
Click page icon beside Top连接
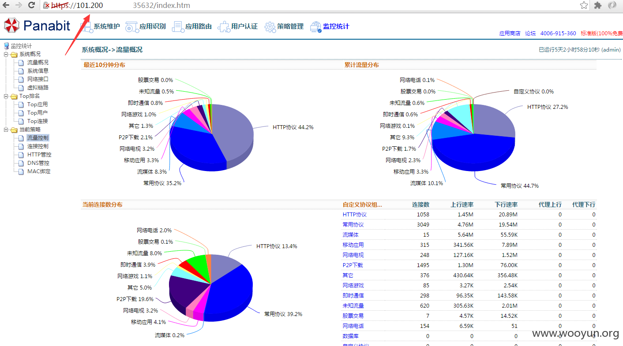tap(21, 121)
